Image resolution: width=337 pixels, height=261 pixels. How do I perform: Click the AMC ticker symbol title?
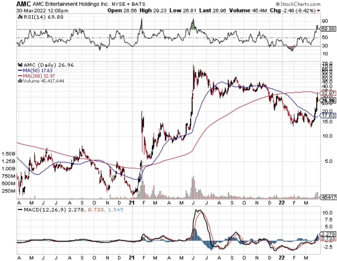[24, 4]
